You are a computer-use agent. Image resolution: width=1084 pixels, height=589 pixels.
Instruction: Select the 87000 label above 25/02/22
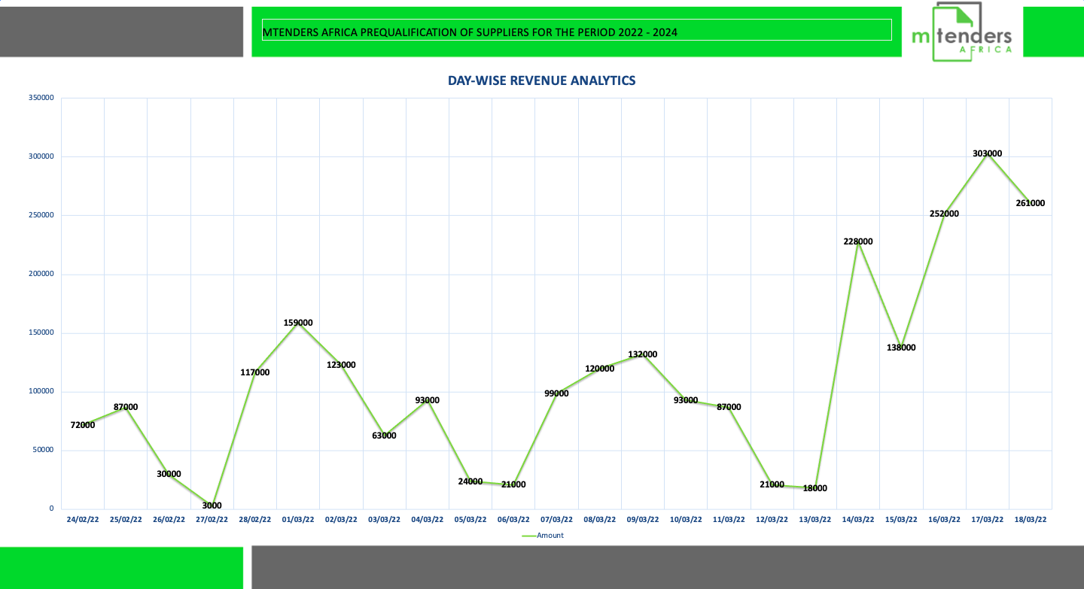[x=126, y=407]
